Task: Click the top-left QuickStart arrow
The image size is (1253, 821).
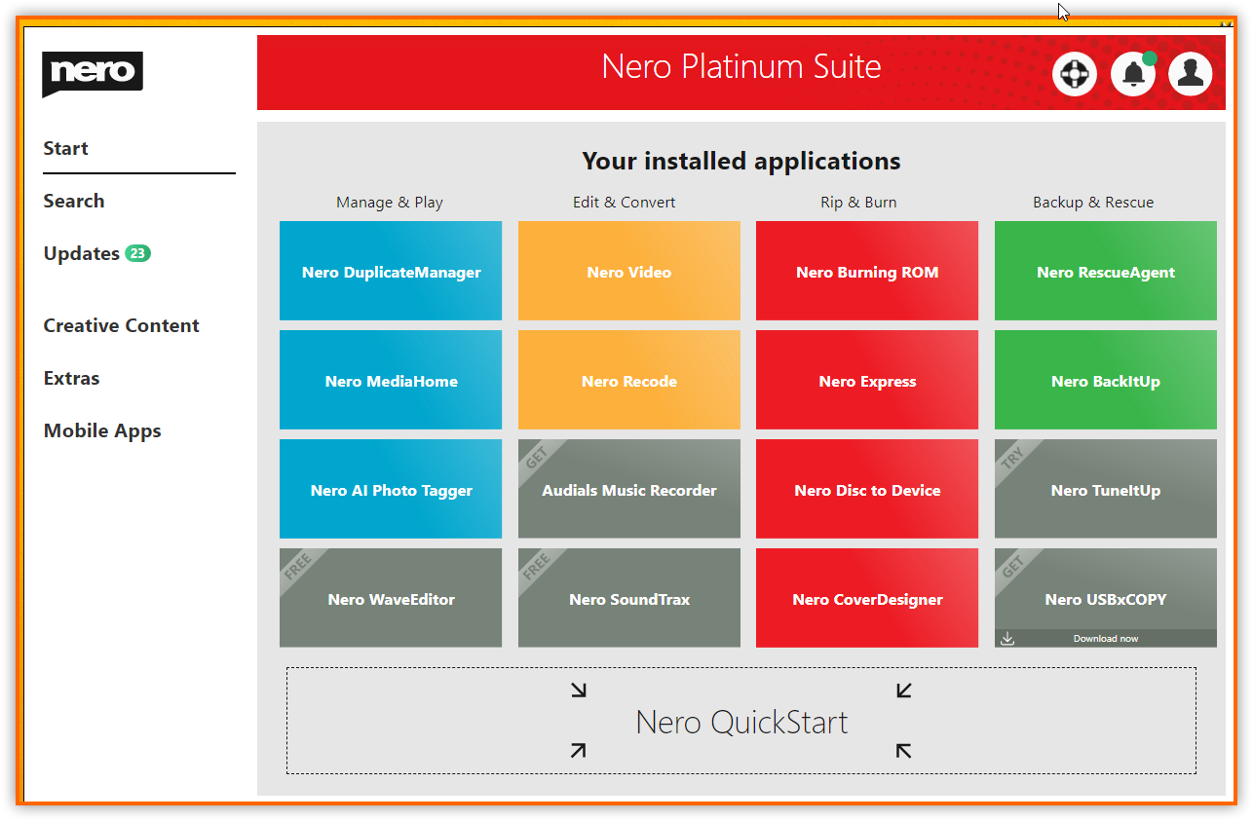Action: (x=579, y=690)
